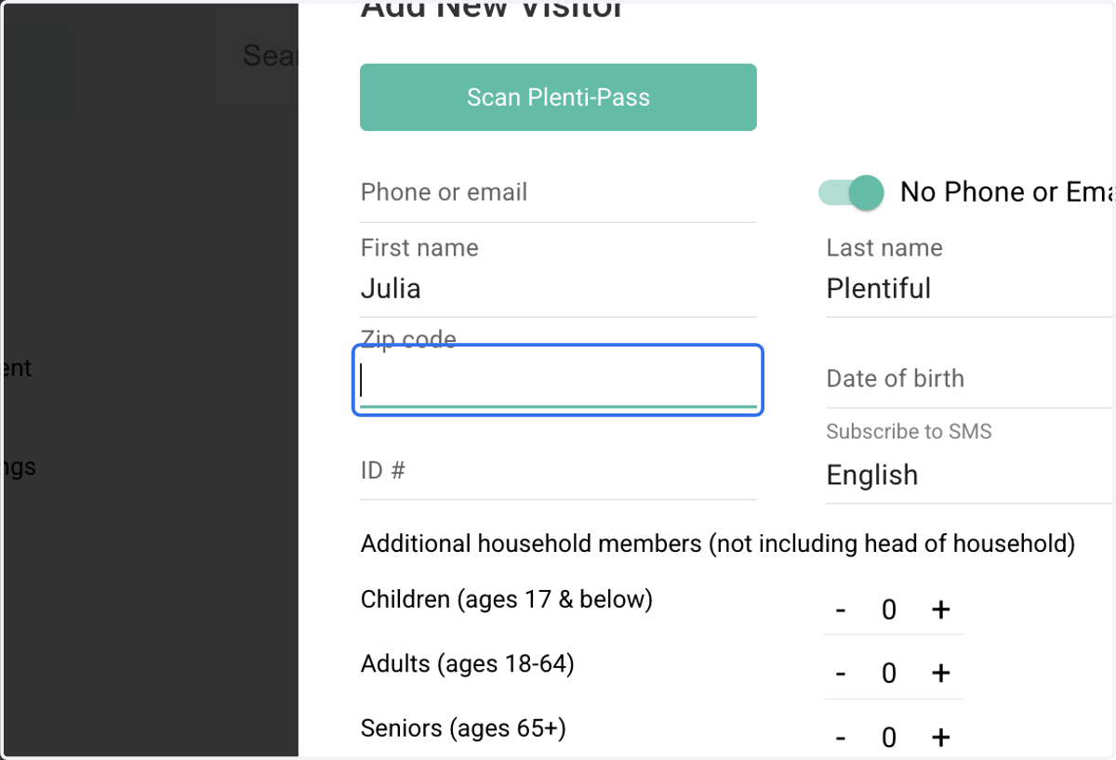
Task: Decrease the Adults count with minus
Action: pos(841,673)
